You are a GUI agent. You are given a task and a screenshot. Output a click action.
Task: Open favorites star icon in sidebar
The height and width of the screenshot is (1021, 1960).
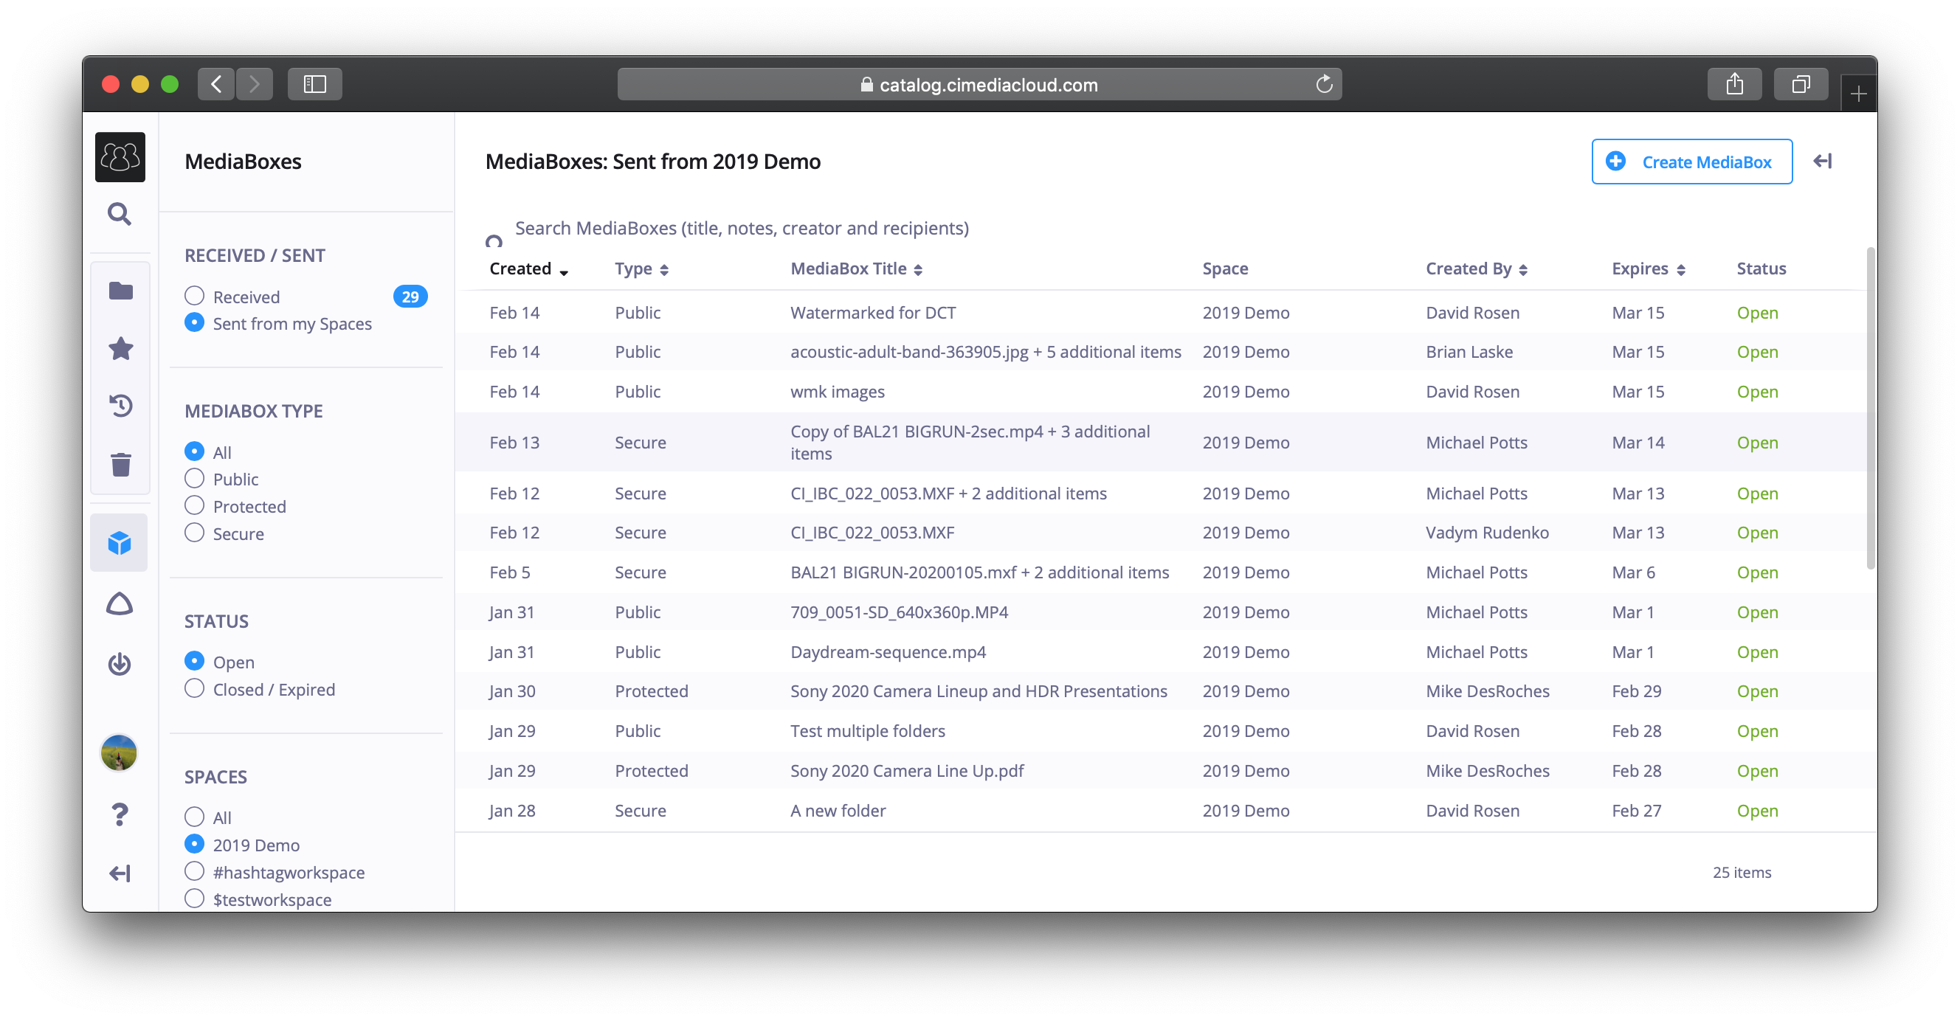tap(120, 348)
